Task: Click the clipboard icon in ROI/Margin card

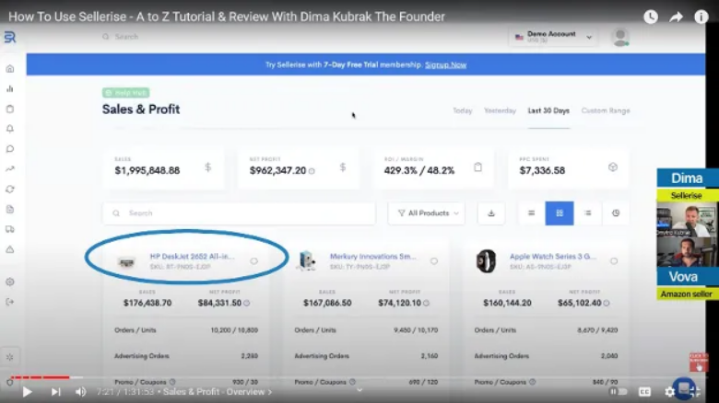Action: coord(477,167)
